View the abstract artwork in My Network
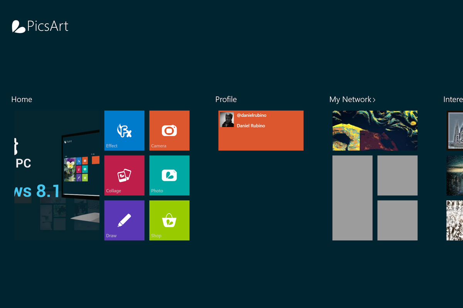This screenshot has height=308, width=463. (x=375, y=130)
